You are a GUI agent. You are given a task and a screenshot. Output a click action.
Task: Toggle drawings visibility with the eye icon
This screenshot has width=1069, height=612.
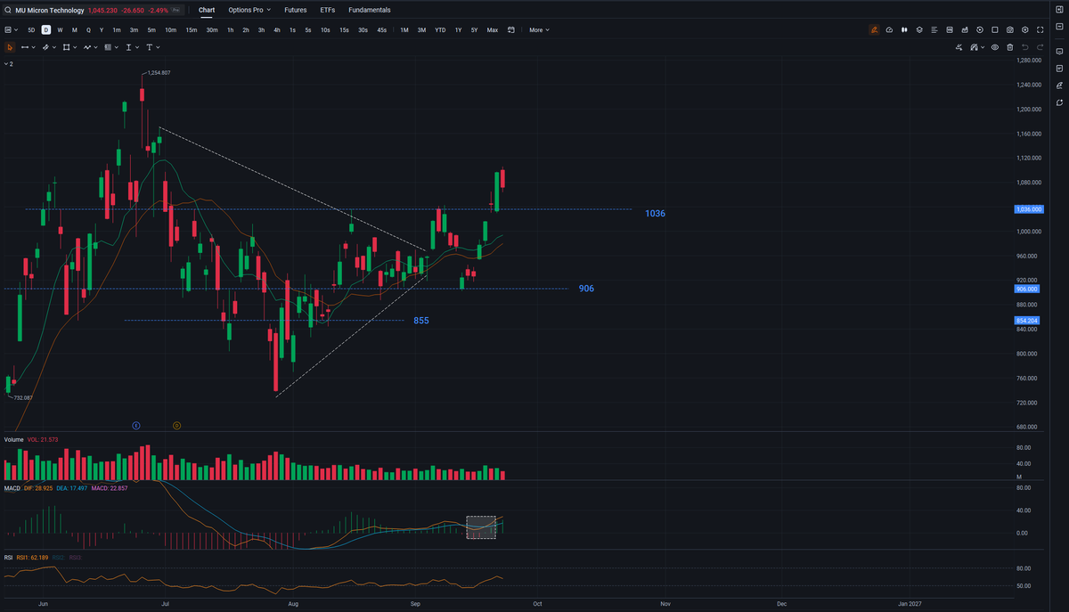tap(995, 47)
